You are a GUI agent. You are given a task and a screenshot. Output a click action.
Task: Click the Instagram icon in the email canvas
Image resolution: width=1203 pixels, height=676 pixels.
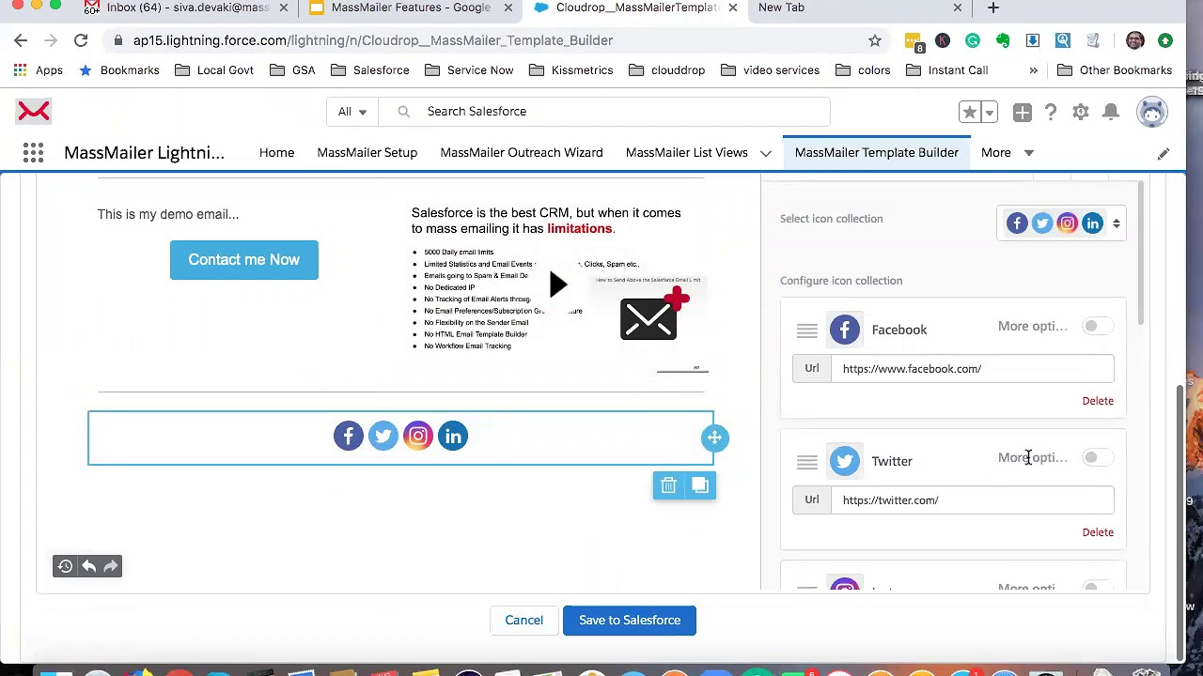418,436
